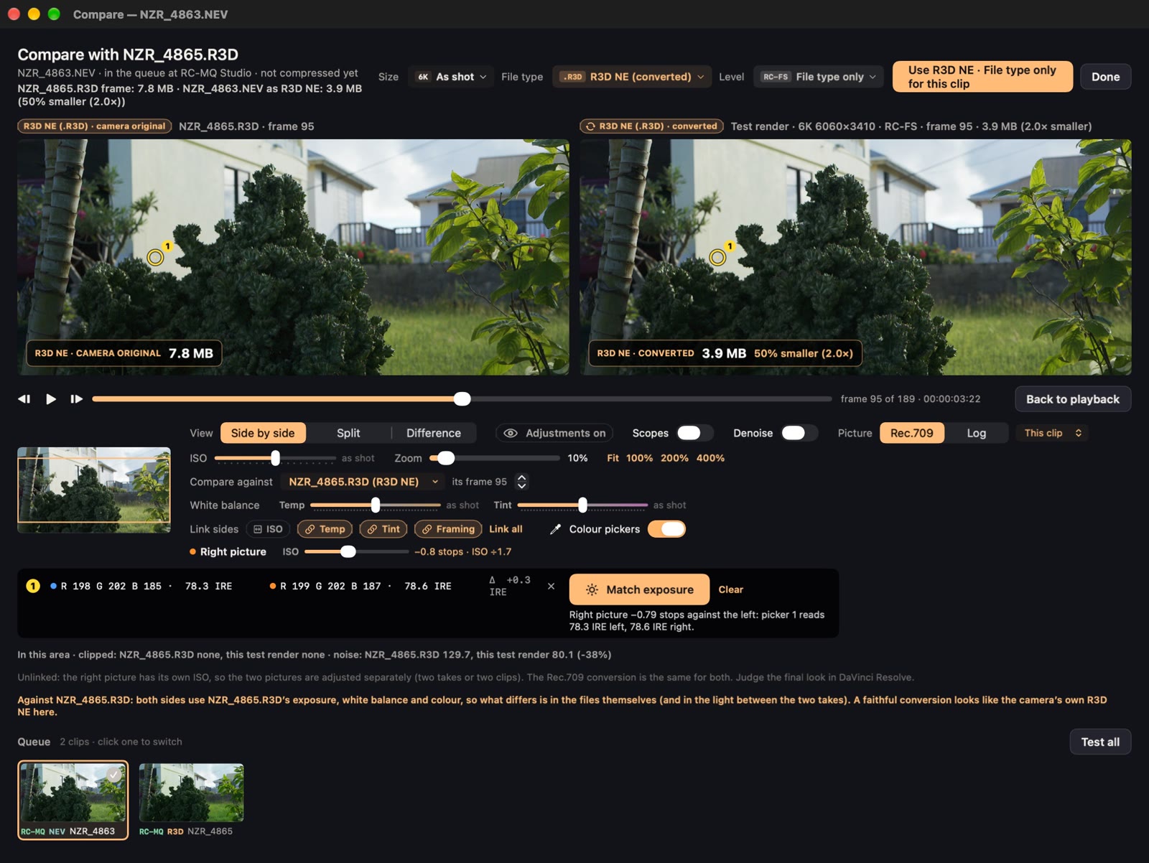
Task: Click the playback timeline scrubber handle
Action: 462,399
